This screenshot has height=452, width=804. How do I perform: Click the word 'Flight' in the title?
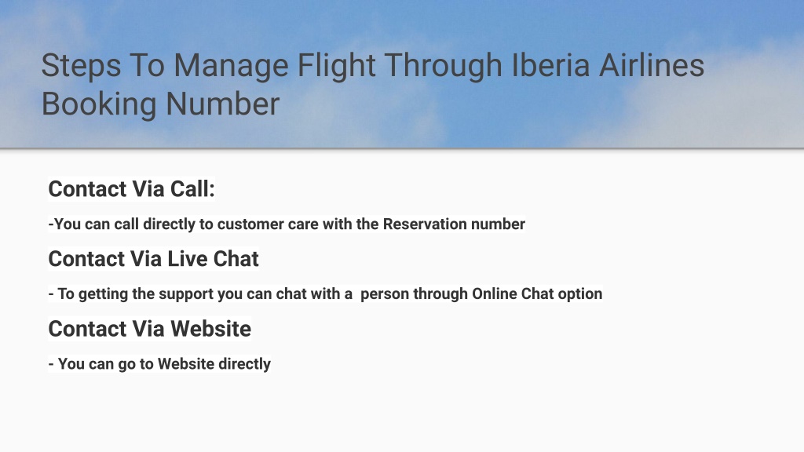coord(336,66)
